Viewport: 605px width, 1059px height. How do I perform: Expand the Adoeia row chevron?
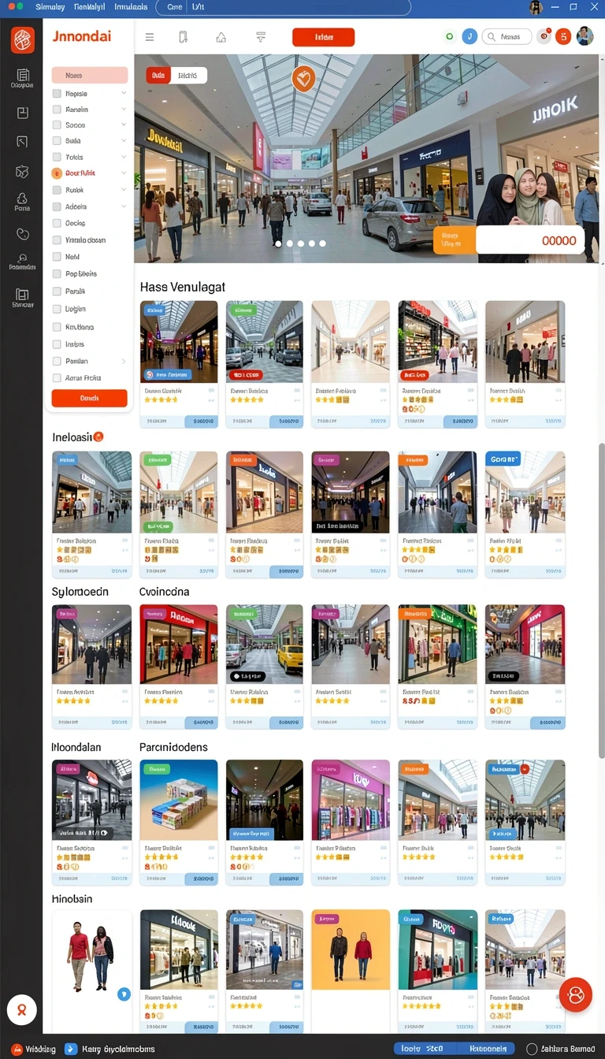pyautogui.click(x=124, y=206)
